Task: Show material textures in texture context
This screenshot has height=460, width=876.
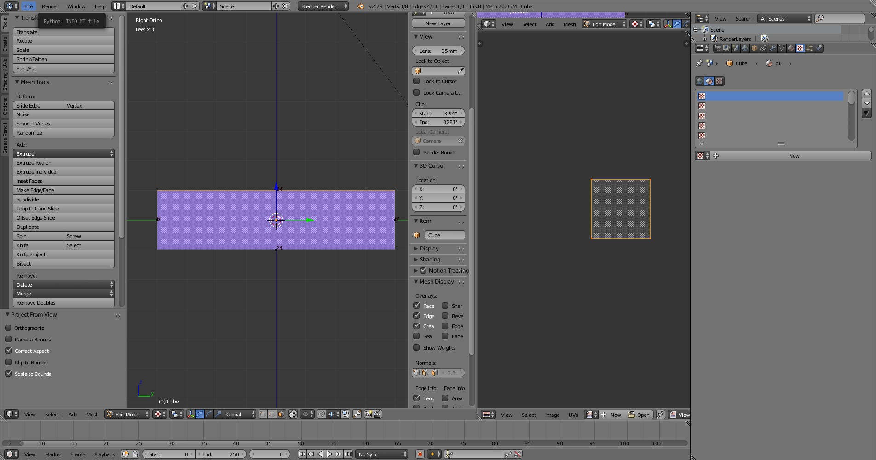Action: click(x=709, y=81)
